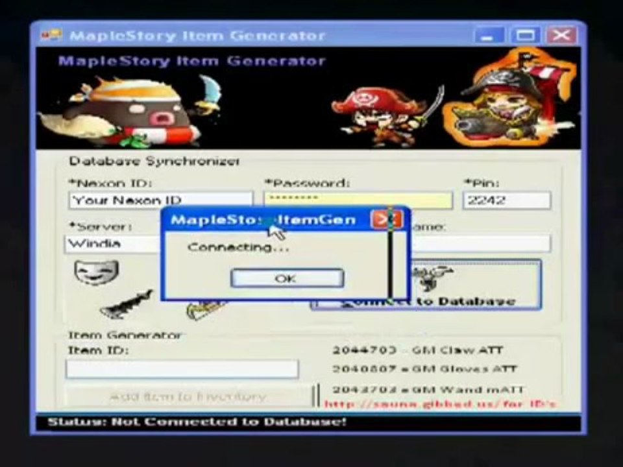Click the cannon pirate girl image

pos(511,97)
